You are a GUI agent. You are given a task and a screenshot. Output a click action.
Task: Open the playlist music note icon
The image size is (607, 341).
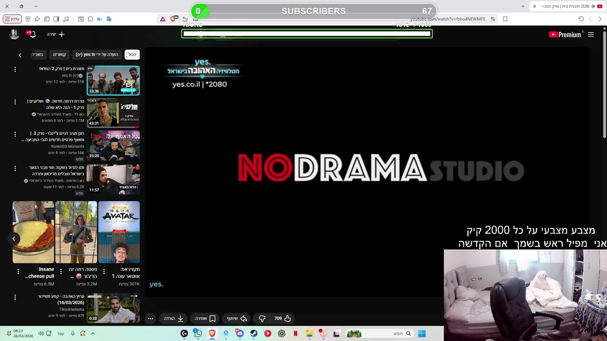point(66,19)
